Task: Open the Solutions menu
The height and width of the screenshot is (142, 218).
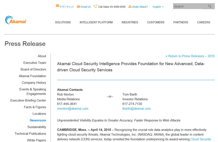Action: [x=63, y=22]
